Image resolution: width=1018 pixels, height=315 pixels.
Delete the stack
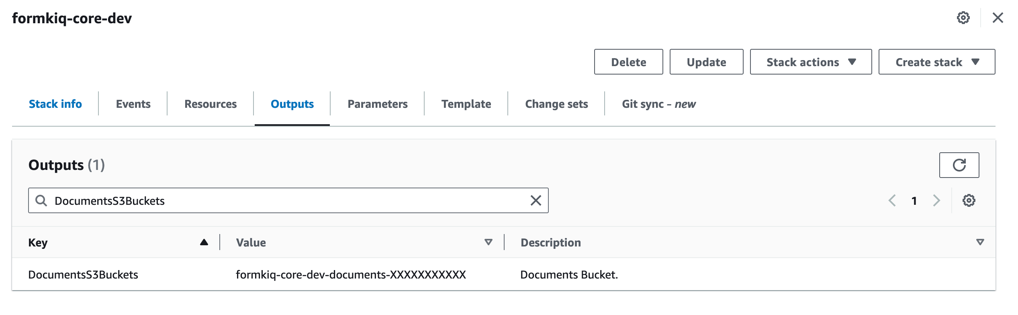(629, 62)
